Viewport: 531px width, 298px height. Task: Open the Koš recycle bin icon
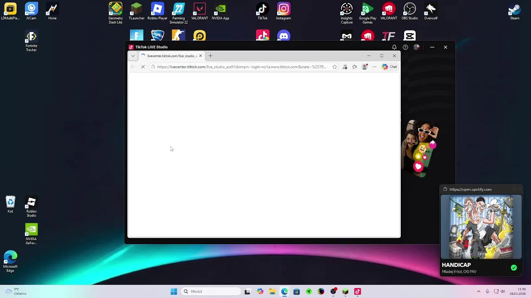click(x=10, y=205)
